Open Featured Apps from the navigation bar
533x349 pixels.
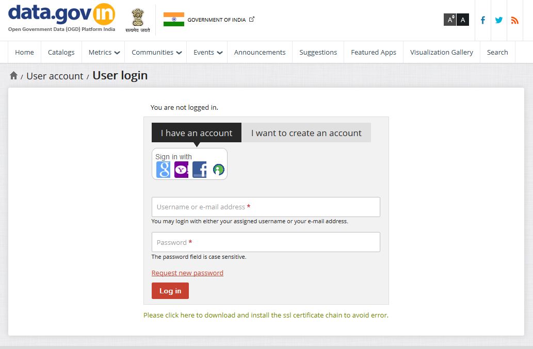[374, 52]
